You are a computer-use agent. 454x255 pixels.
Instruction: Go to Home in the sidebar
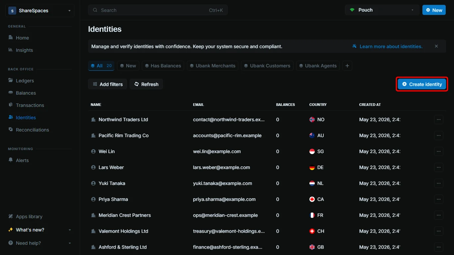click(x=22, y=38)
